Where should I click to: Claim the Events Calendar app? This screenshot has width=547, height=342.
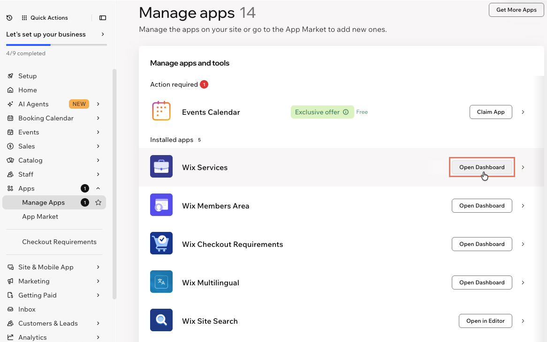tap(491, 112)
